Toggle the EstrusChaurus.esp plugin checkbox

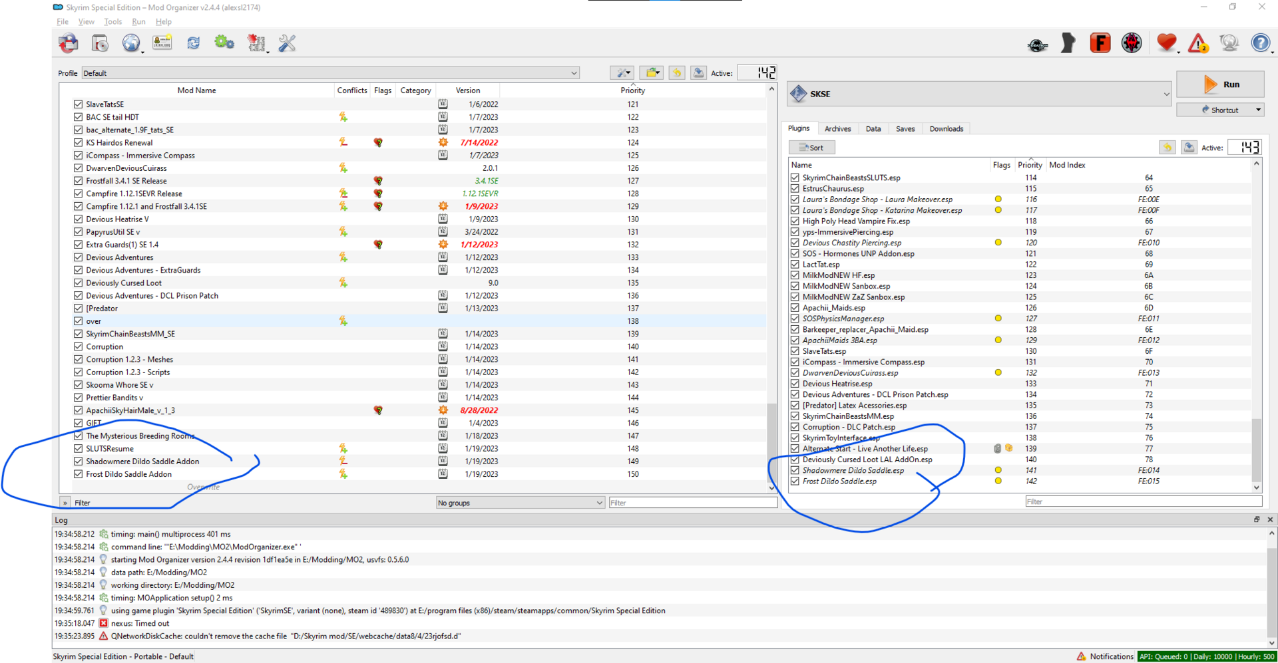tap(795, 189)
